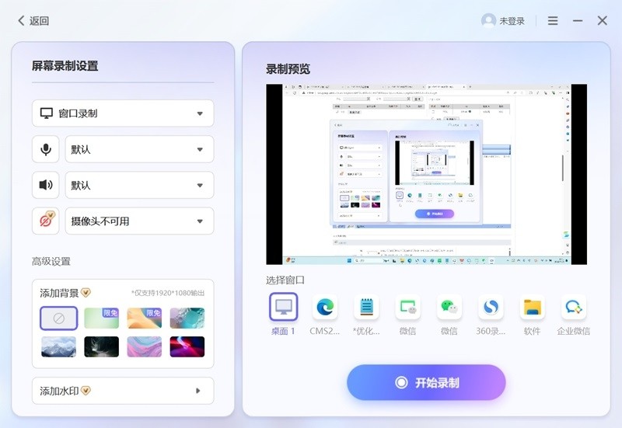Image resolution: width=622 pixels, height=428 pixels.
Task: Choose the Edge browser CMS2 window
Action: click(325, 307)
